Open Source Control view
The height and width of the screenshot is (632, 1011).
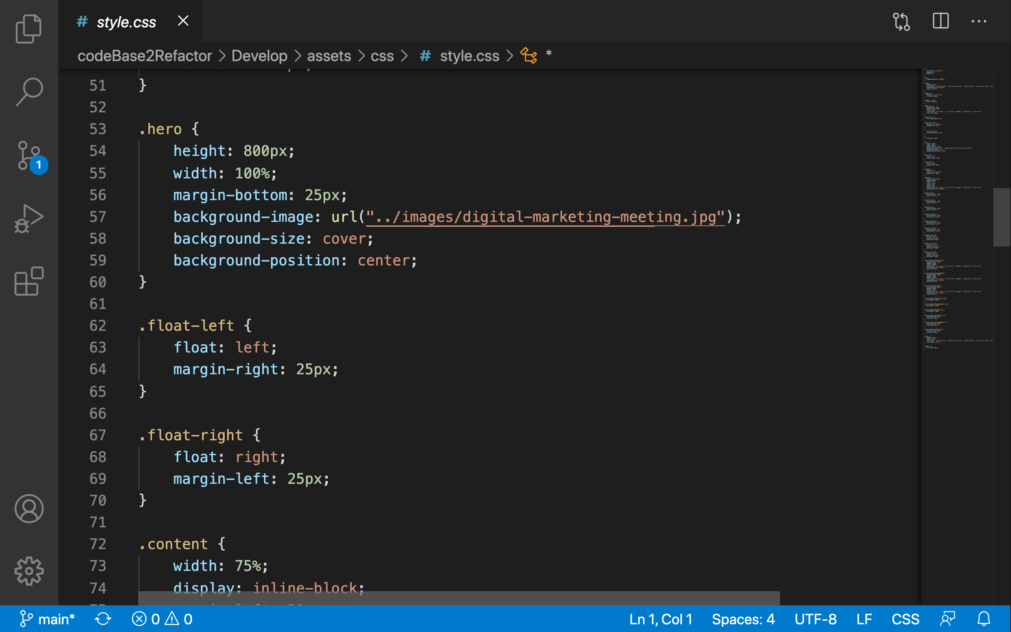tap(28, 155)
